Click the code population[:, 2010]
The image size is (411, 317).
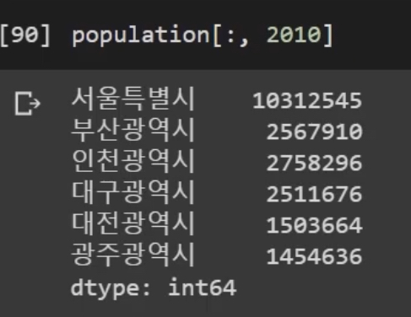203,35
